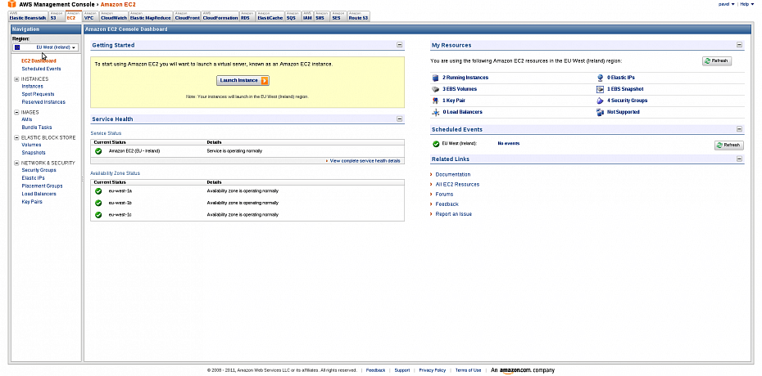Click the Security Groups icon
This screenshot has width=762, height=376.
tap(600, 101)
